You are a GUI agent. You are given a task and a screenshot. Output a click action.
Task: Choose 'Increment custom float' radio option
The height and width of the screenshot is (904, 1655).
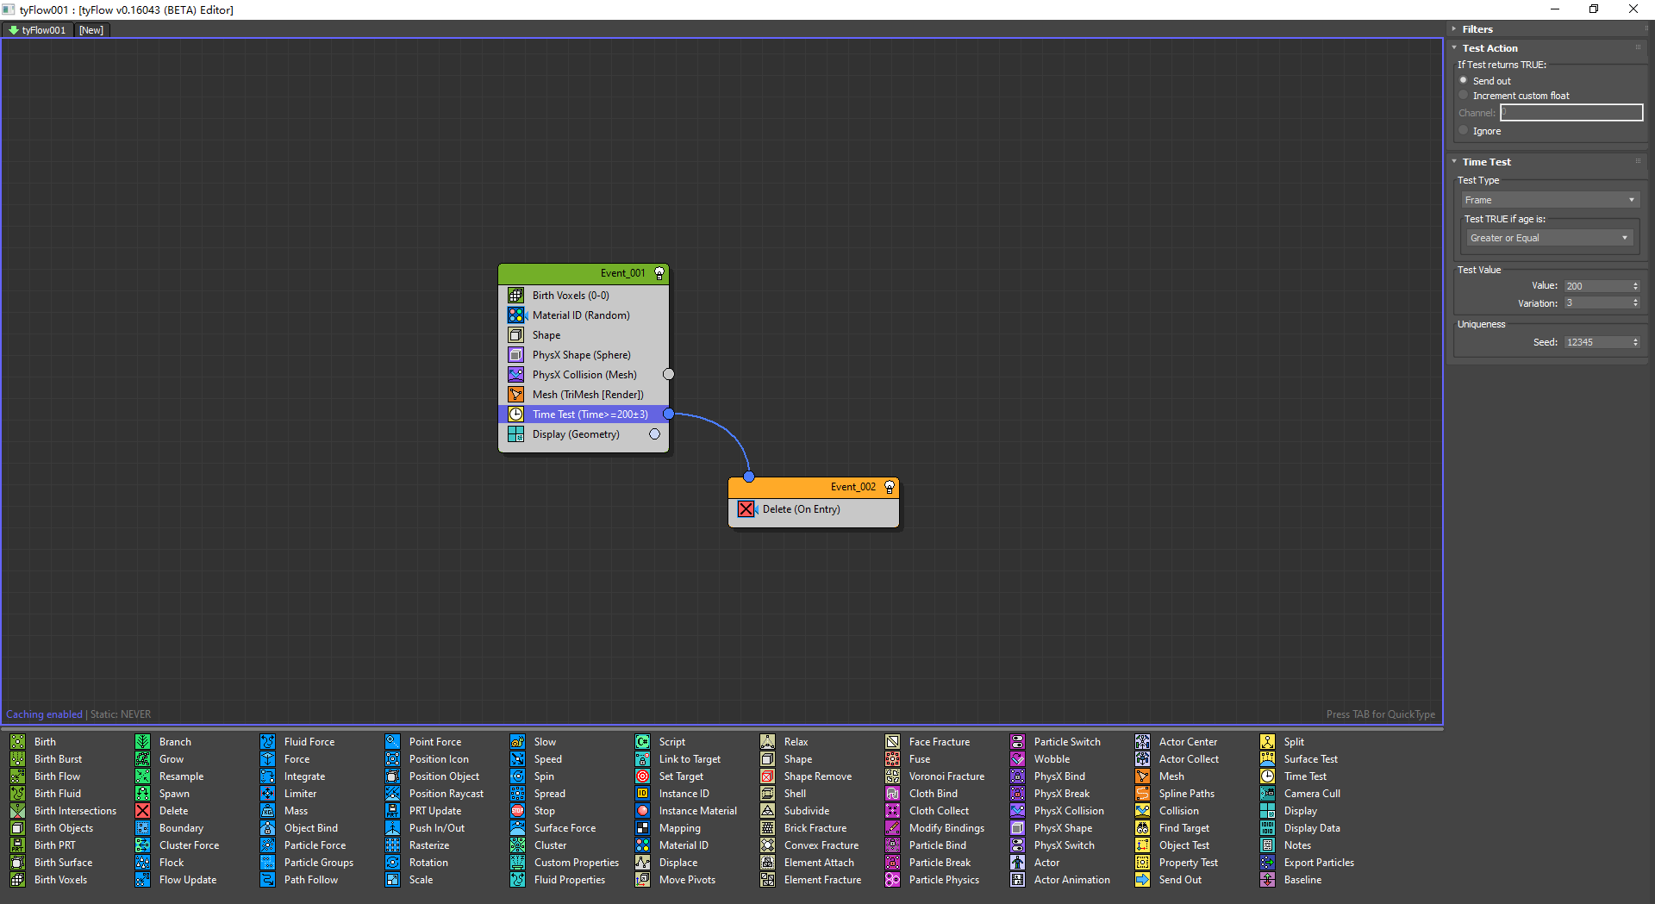coord(1463,96)
